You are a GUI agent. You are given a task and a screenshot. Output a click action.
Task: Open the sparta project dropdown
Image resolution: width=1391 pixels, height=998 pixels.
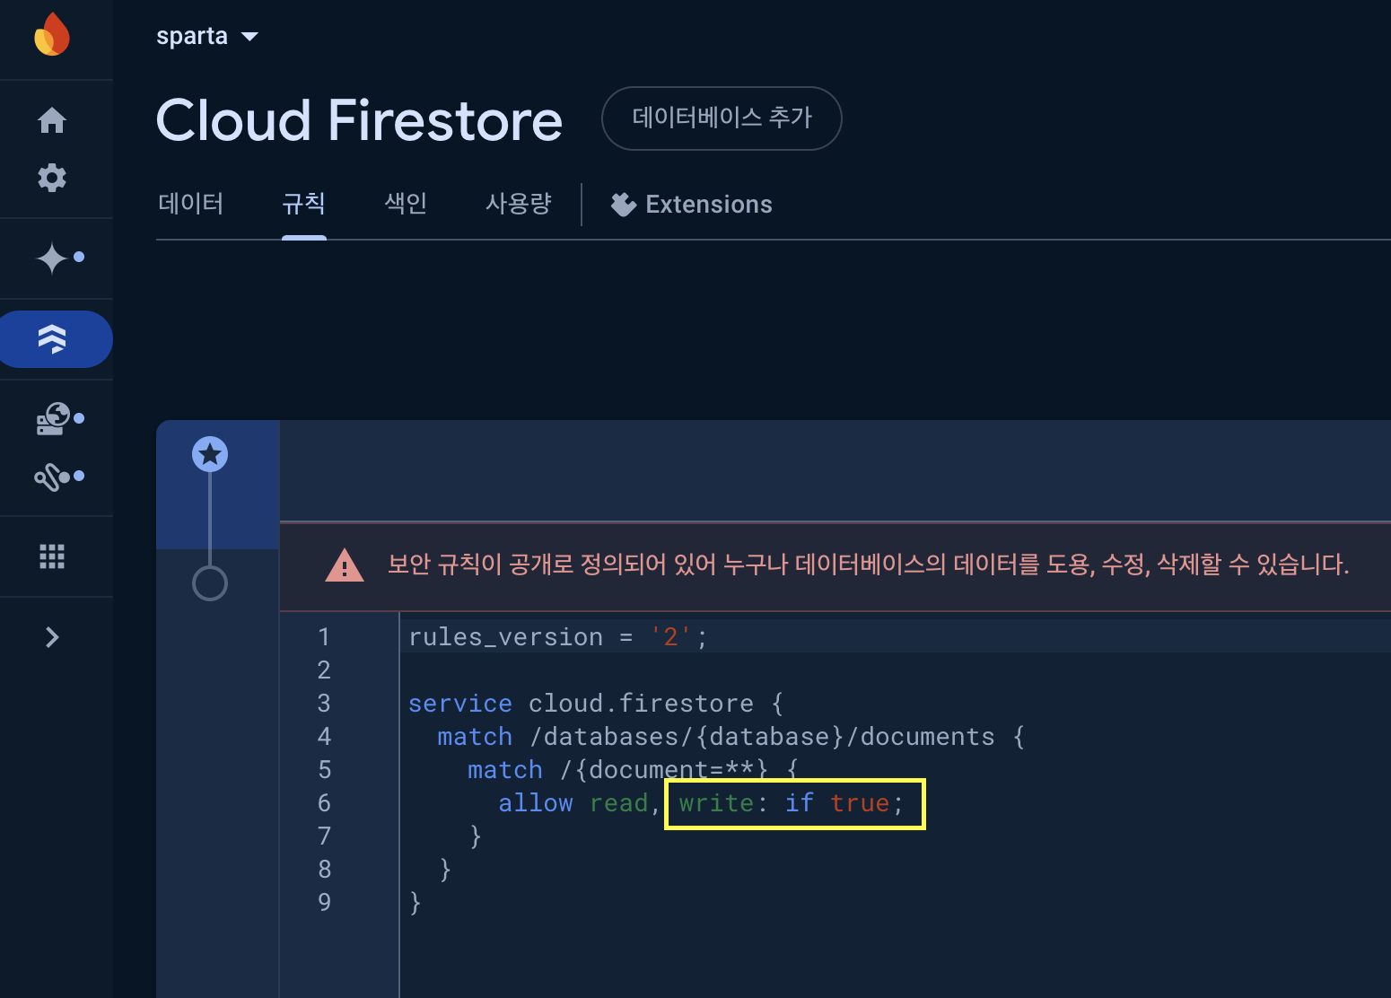pos(207,36)
